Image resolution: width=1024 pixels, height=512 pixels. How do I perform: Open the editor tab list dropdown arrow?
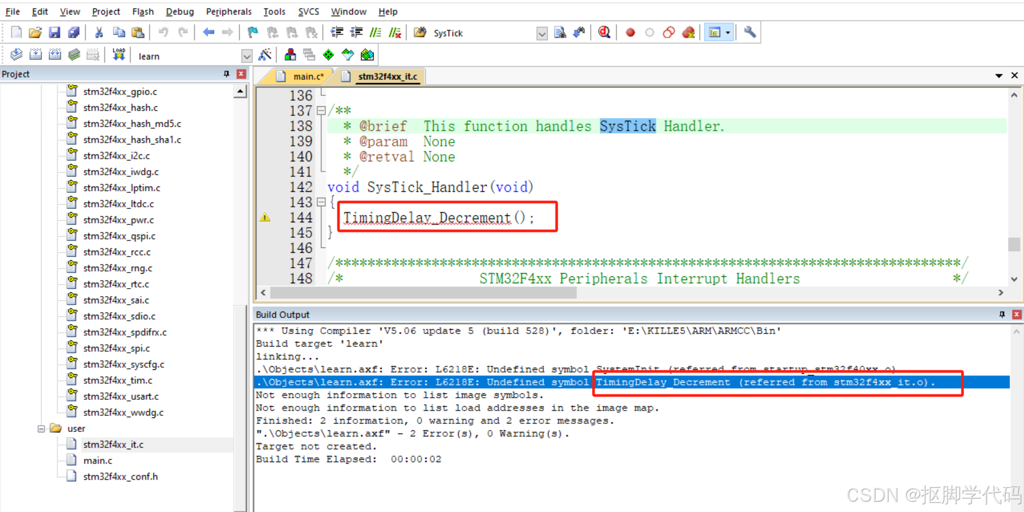[x=998, y=76]
